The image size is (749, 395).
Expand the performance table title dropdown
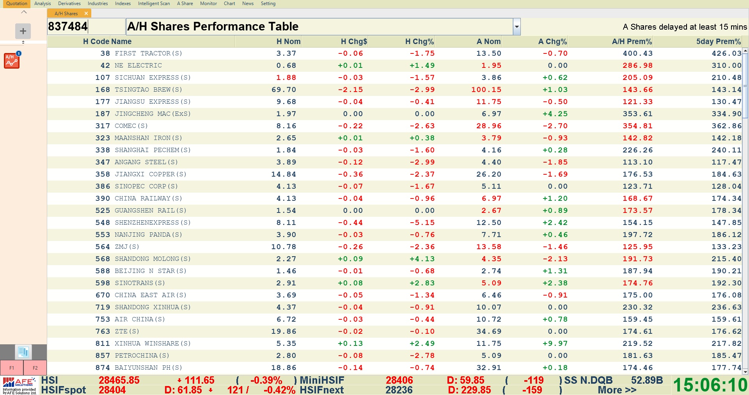click(516, 27)
